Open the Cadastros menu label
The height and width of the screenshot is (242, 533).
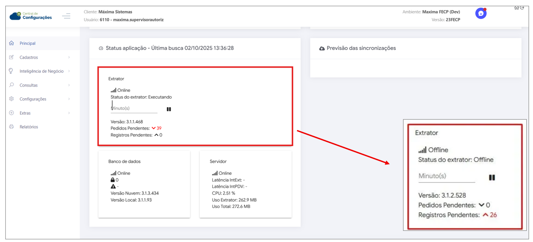pos(29,57)
